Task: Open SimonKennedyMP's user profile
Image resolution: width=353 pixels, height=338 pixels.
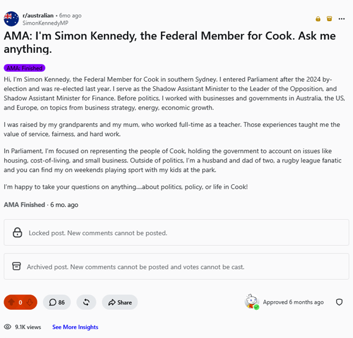Action: pos(45,23)
